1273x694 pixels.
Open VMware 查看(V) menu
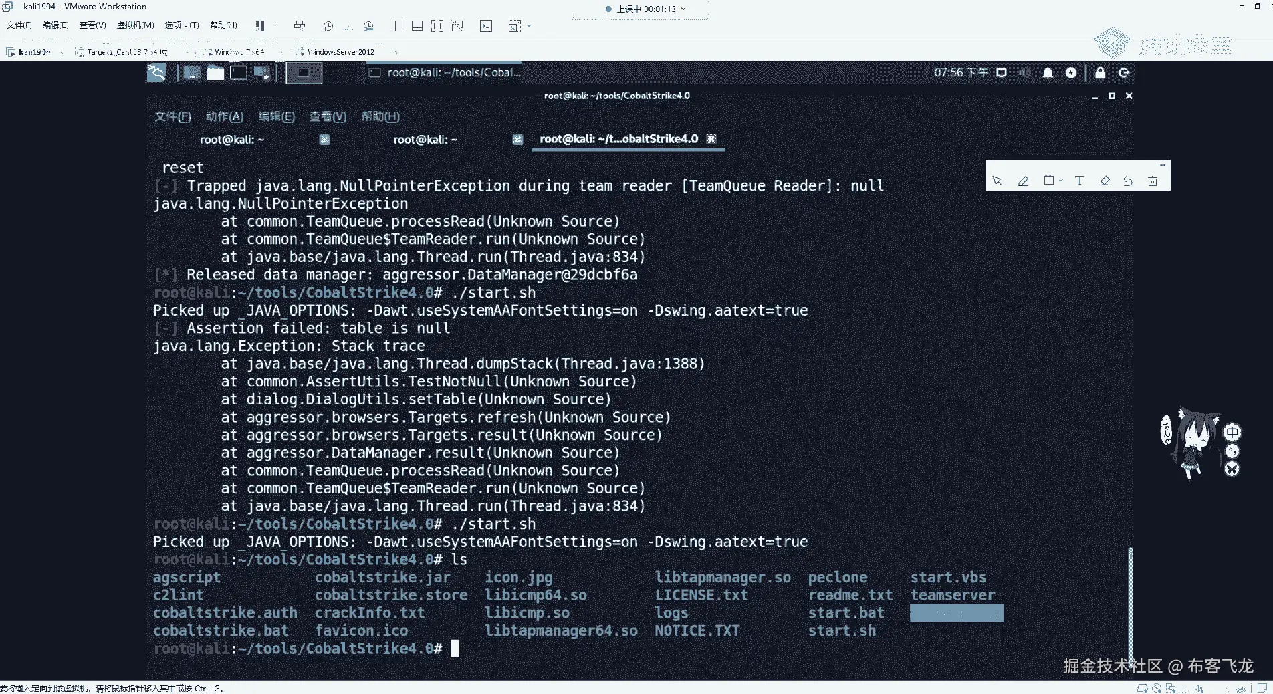tap(92, 25)
